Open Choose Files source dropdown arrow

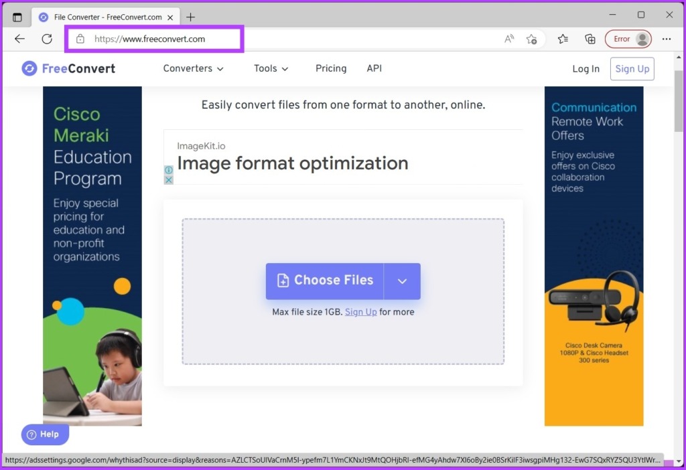[x=402, y=281]
